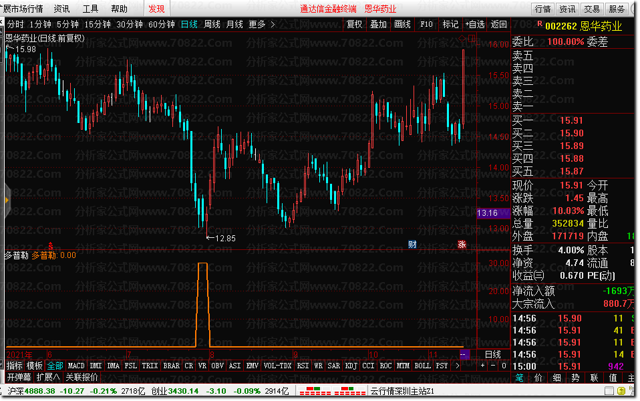Select the BOLL indicator
Viewport: 640px width, 401px height.
[x=422, y=366]
